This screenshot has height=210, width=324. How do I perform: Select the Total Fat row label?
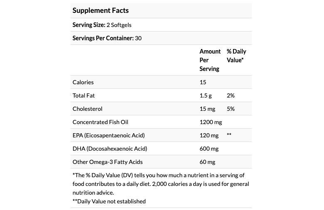coord(83,95)
